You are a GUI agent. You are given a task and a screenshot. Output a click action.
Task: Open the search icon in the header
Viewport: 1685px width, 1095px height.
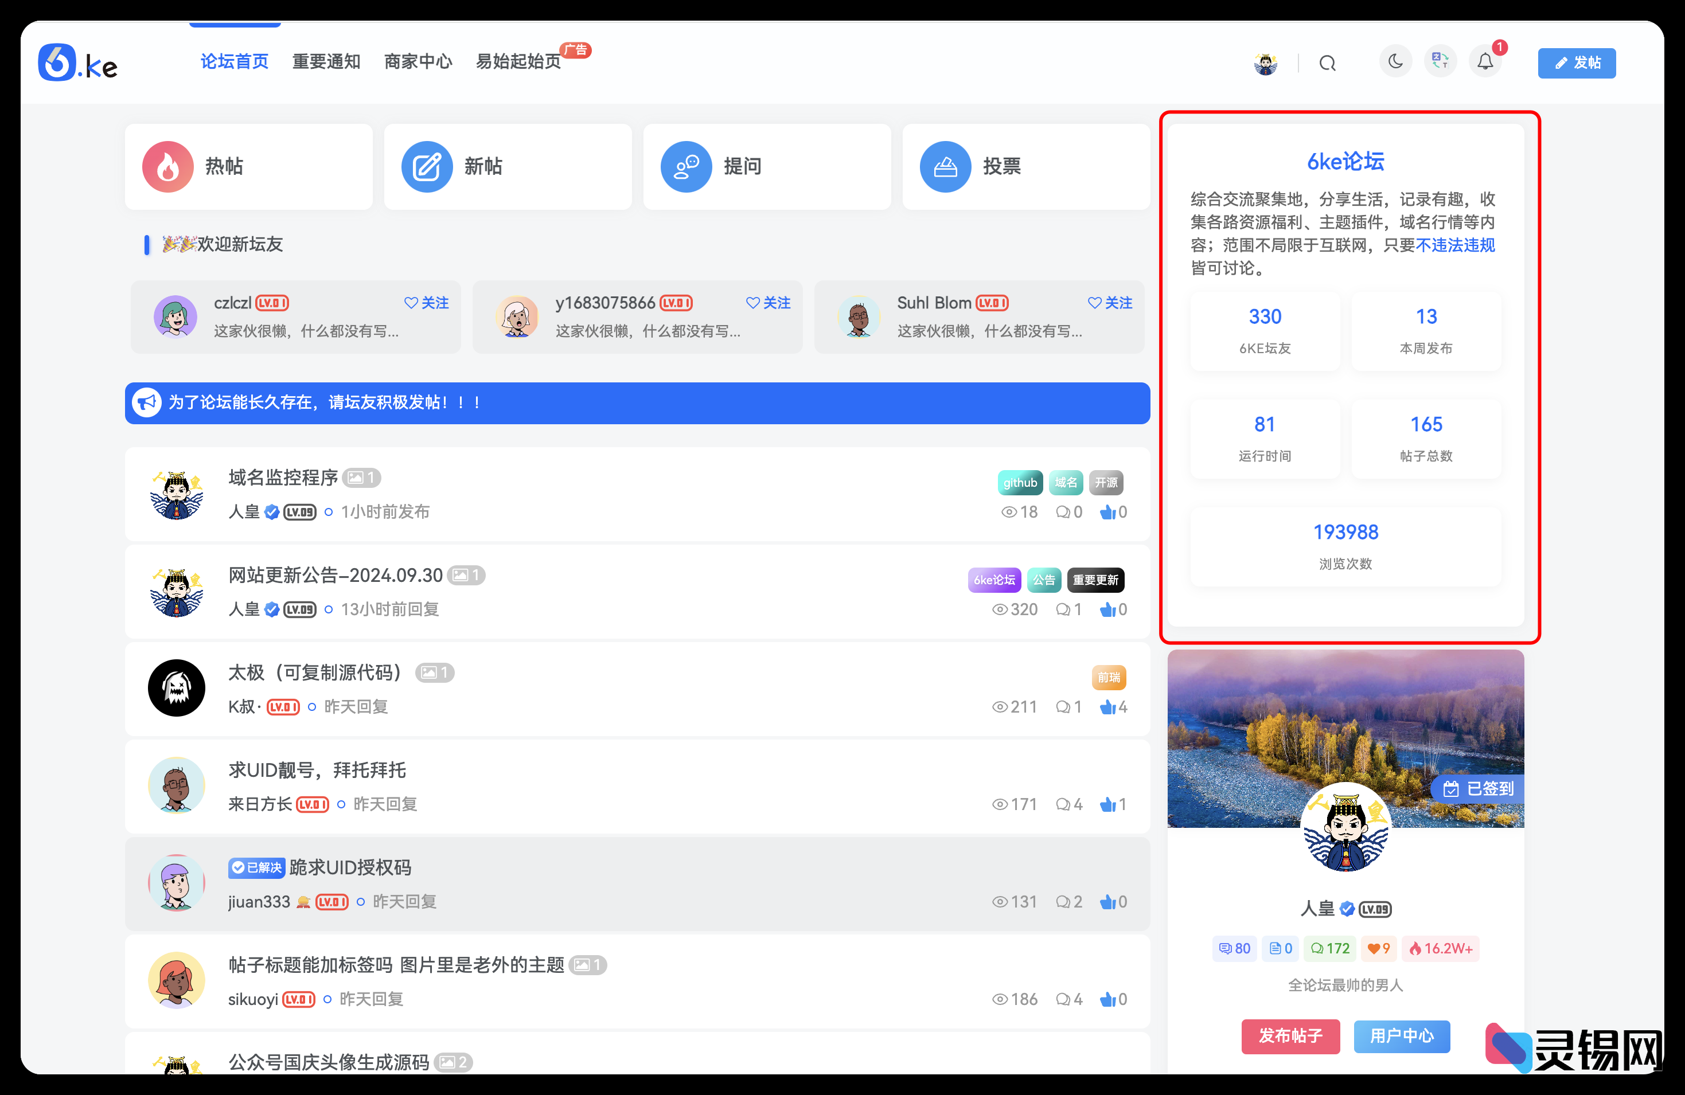click(1328, 62)
